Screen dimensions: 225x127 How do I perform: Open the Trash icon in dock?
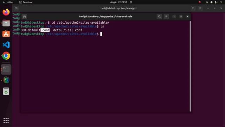pos(6,91)
